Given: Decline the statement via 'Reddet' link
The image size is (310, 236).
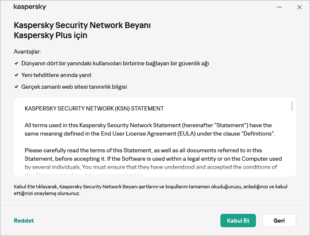Looking at the screenshot, I should tap(24, 221).
